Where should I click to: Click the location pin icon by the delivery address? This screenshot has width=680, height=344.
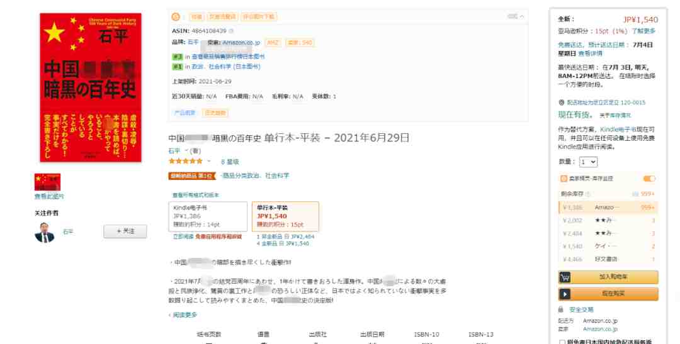pyautogui.click(x=561, y=103)
